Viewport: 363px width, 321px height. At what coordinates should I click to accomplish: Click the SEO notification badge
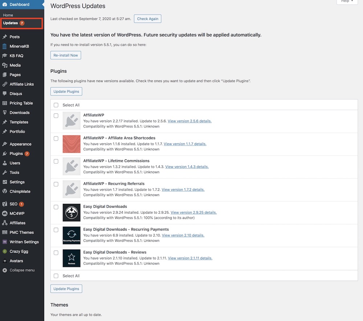(21, 204)
